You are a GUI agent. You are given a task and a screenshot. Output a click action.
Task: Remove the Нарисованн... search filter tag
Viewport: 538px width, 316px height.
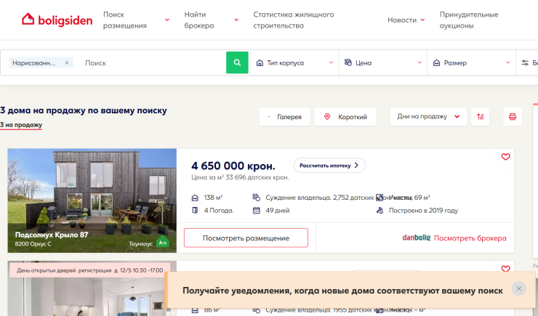(x=67, y=63)
